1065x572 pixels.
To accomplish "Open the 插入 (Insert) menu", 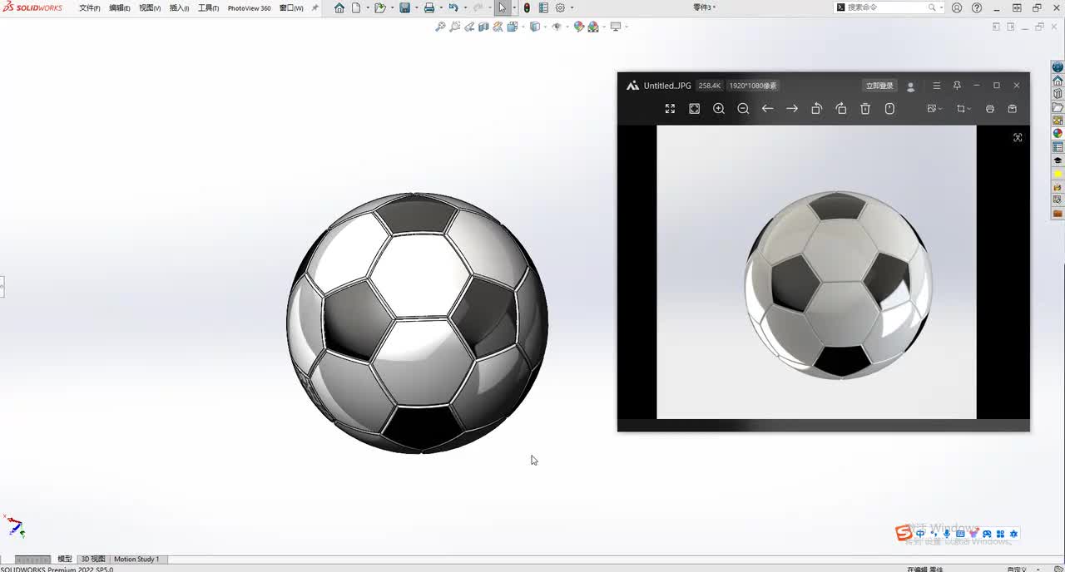I will pos(179,8).
